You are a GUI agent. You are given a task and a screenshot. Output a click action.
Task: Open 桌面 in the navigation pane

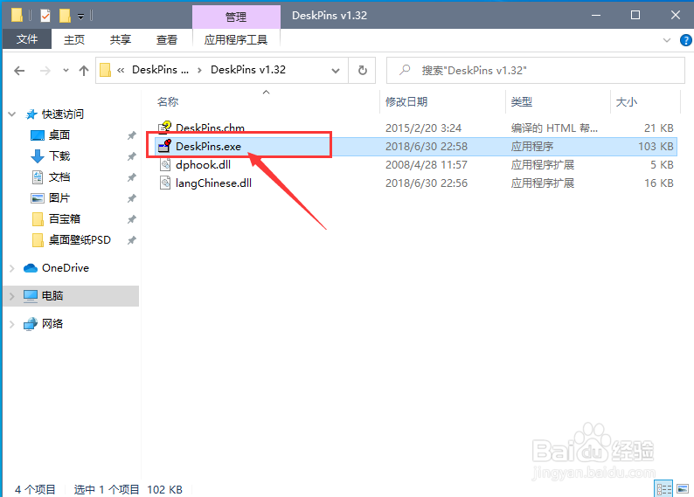point(59,135)
